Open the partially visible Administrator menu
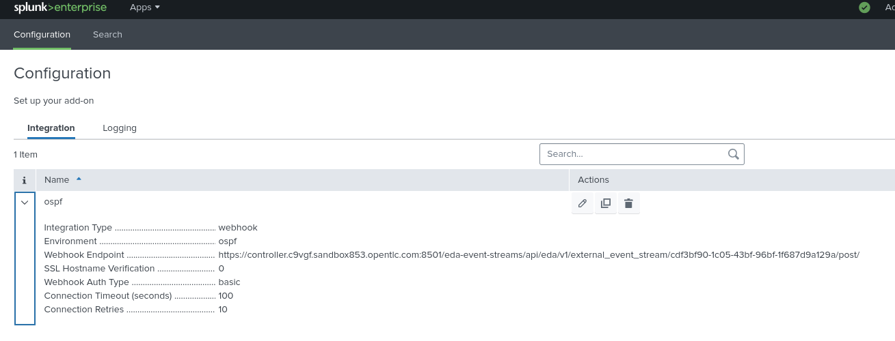This screenshot has width=895, height=341. coord(889,8)
